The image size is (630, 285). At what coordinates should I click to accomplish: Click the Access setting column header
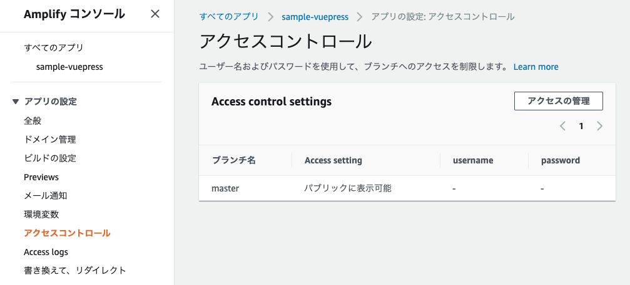[333, 160]
